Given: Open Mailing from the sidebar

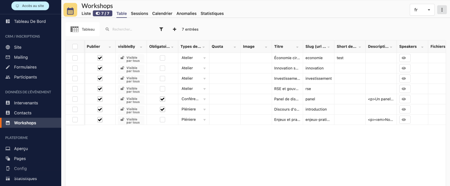Looking at the screenshot, I should coord(21,57).
